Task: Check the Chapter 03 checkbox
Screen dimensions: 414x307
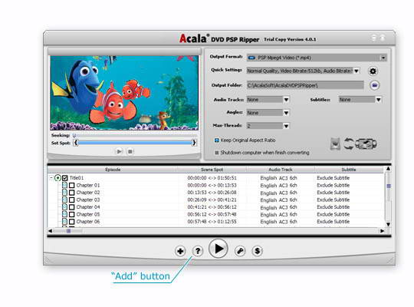Action: tap(72, 200)
